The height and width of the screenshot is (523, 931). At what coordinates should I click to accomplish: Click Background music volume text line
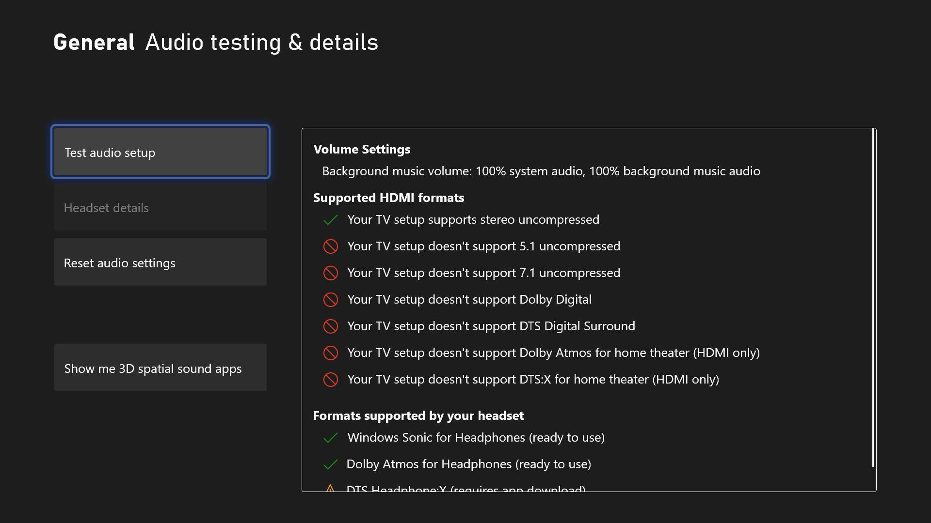541,171
